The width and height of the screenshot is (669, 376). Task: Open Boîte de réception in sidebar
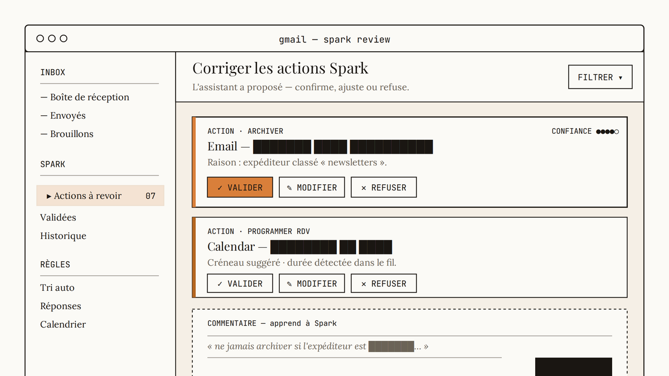(x=85, y=97)
